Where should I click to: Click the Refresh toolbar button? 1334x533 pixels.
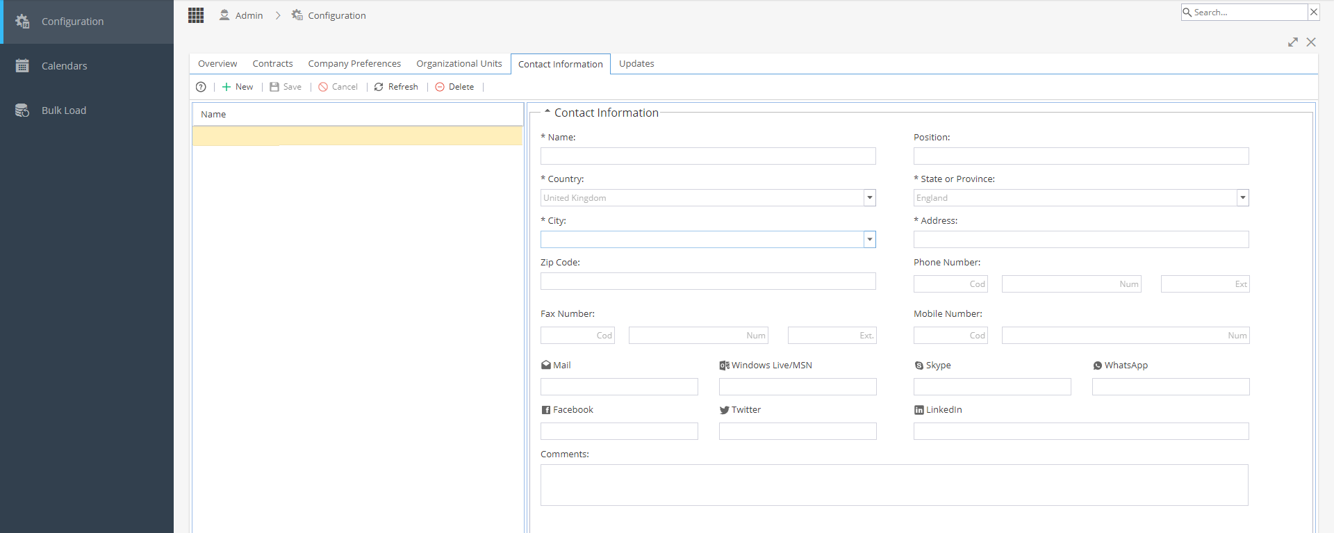click(x=396, y=87)
